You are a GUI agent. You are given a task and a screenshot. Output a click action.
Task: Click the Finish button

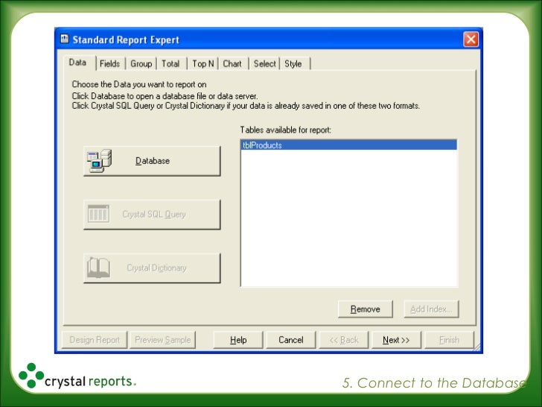pos(449,340)
